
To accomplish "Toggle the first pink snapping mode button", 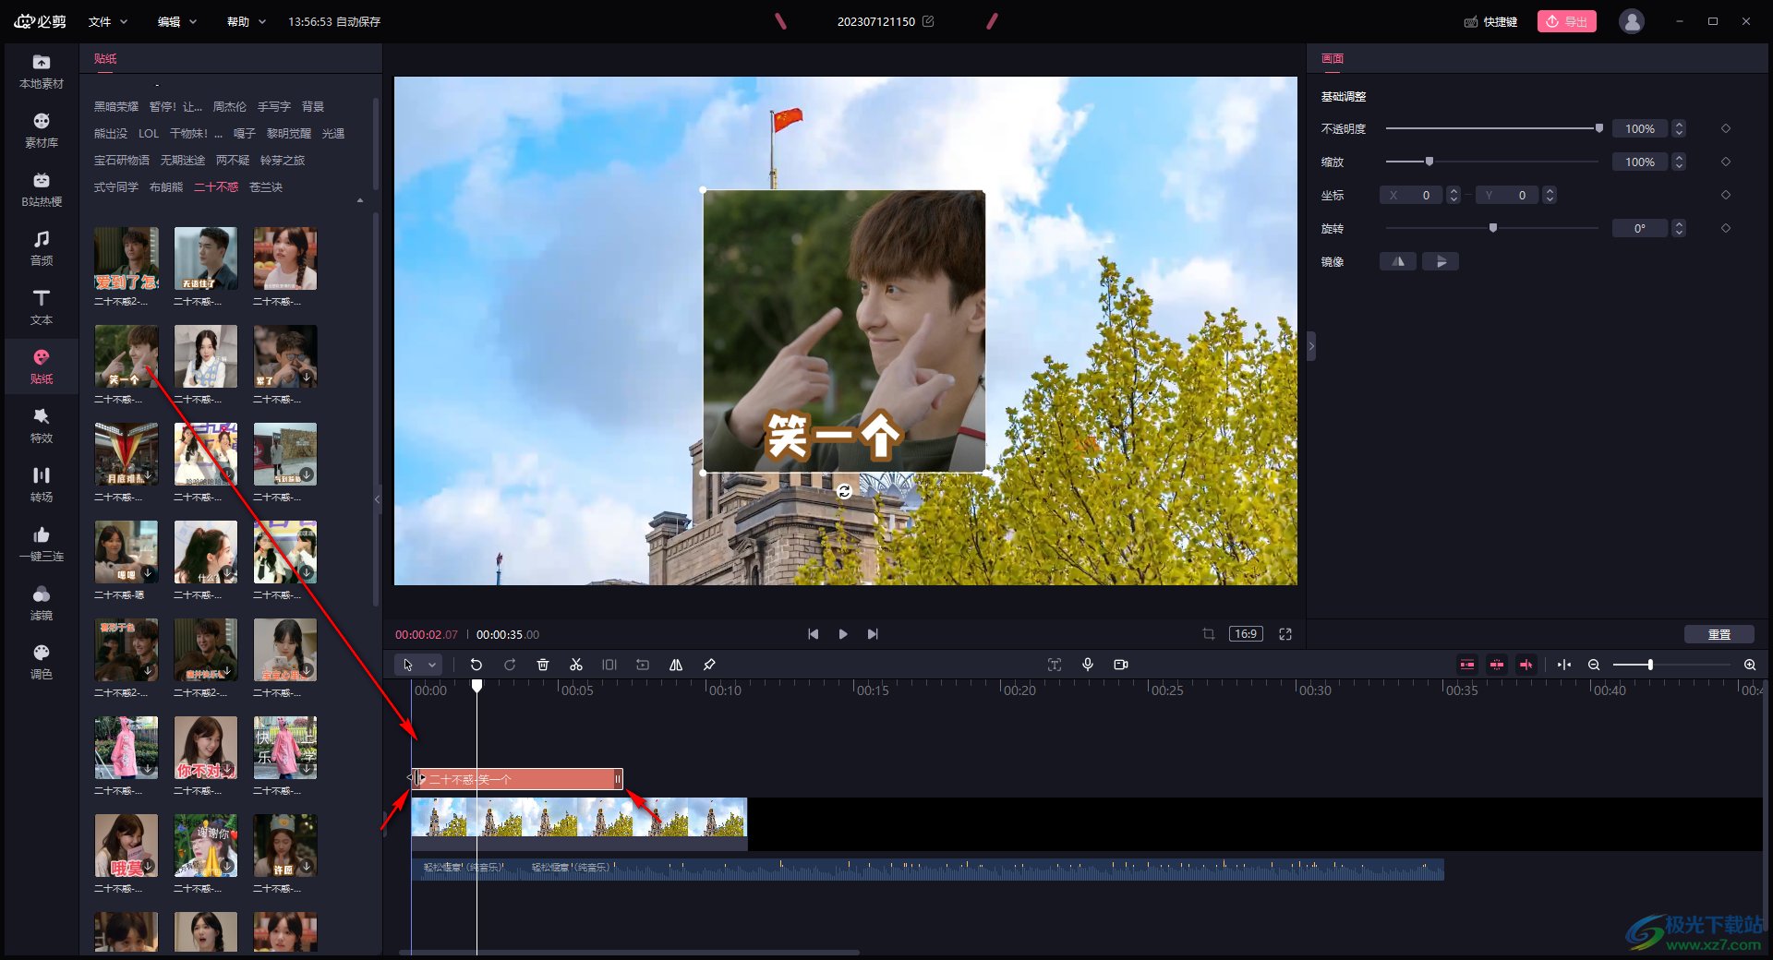I will click(x=1467, y=665).
